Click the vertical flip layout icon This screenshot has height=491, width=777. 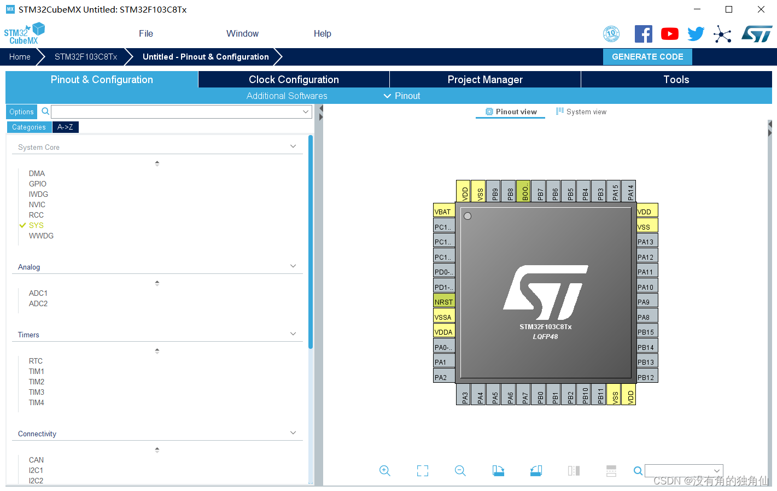pos(574,471)
